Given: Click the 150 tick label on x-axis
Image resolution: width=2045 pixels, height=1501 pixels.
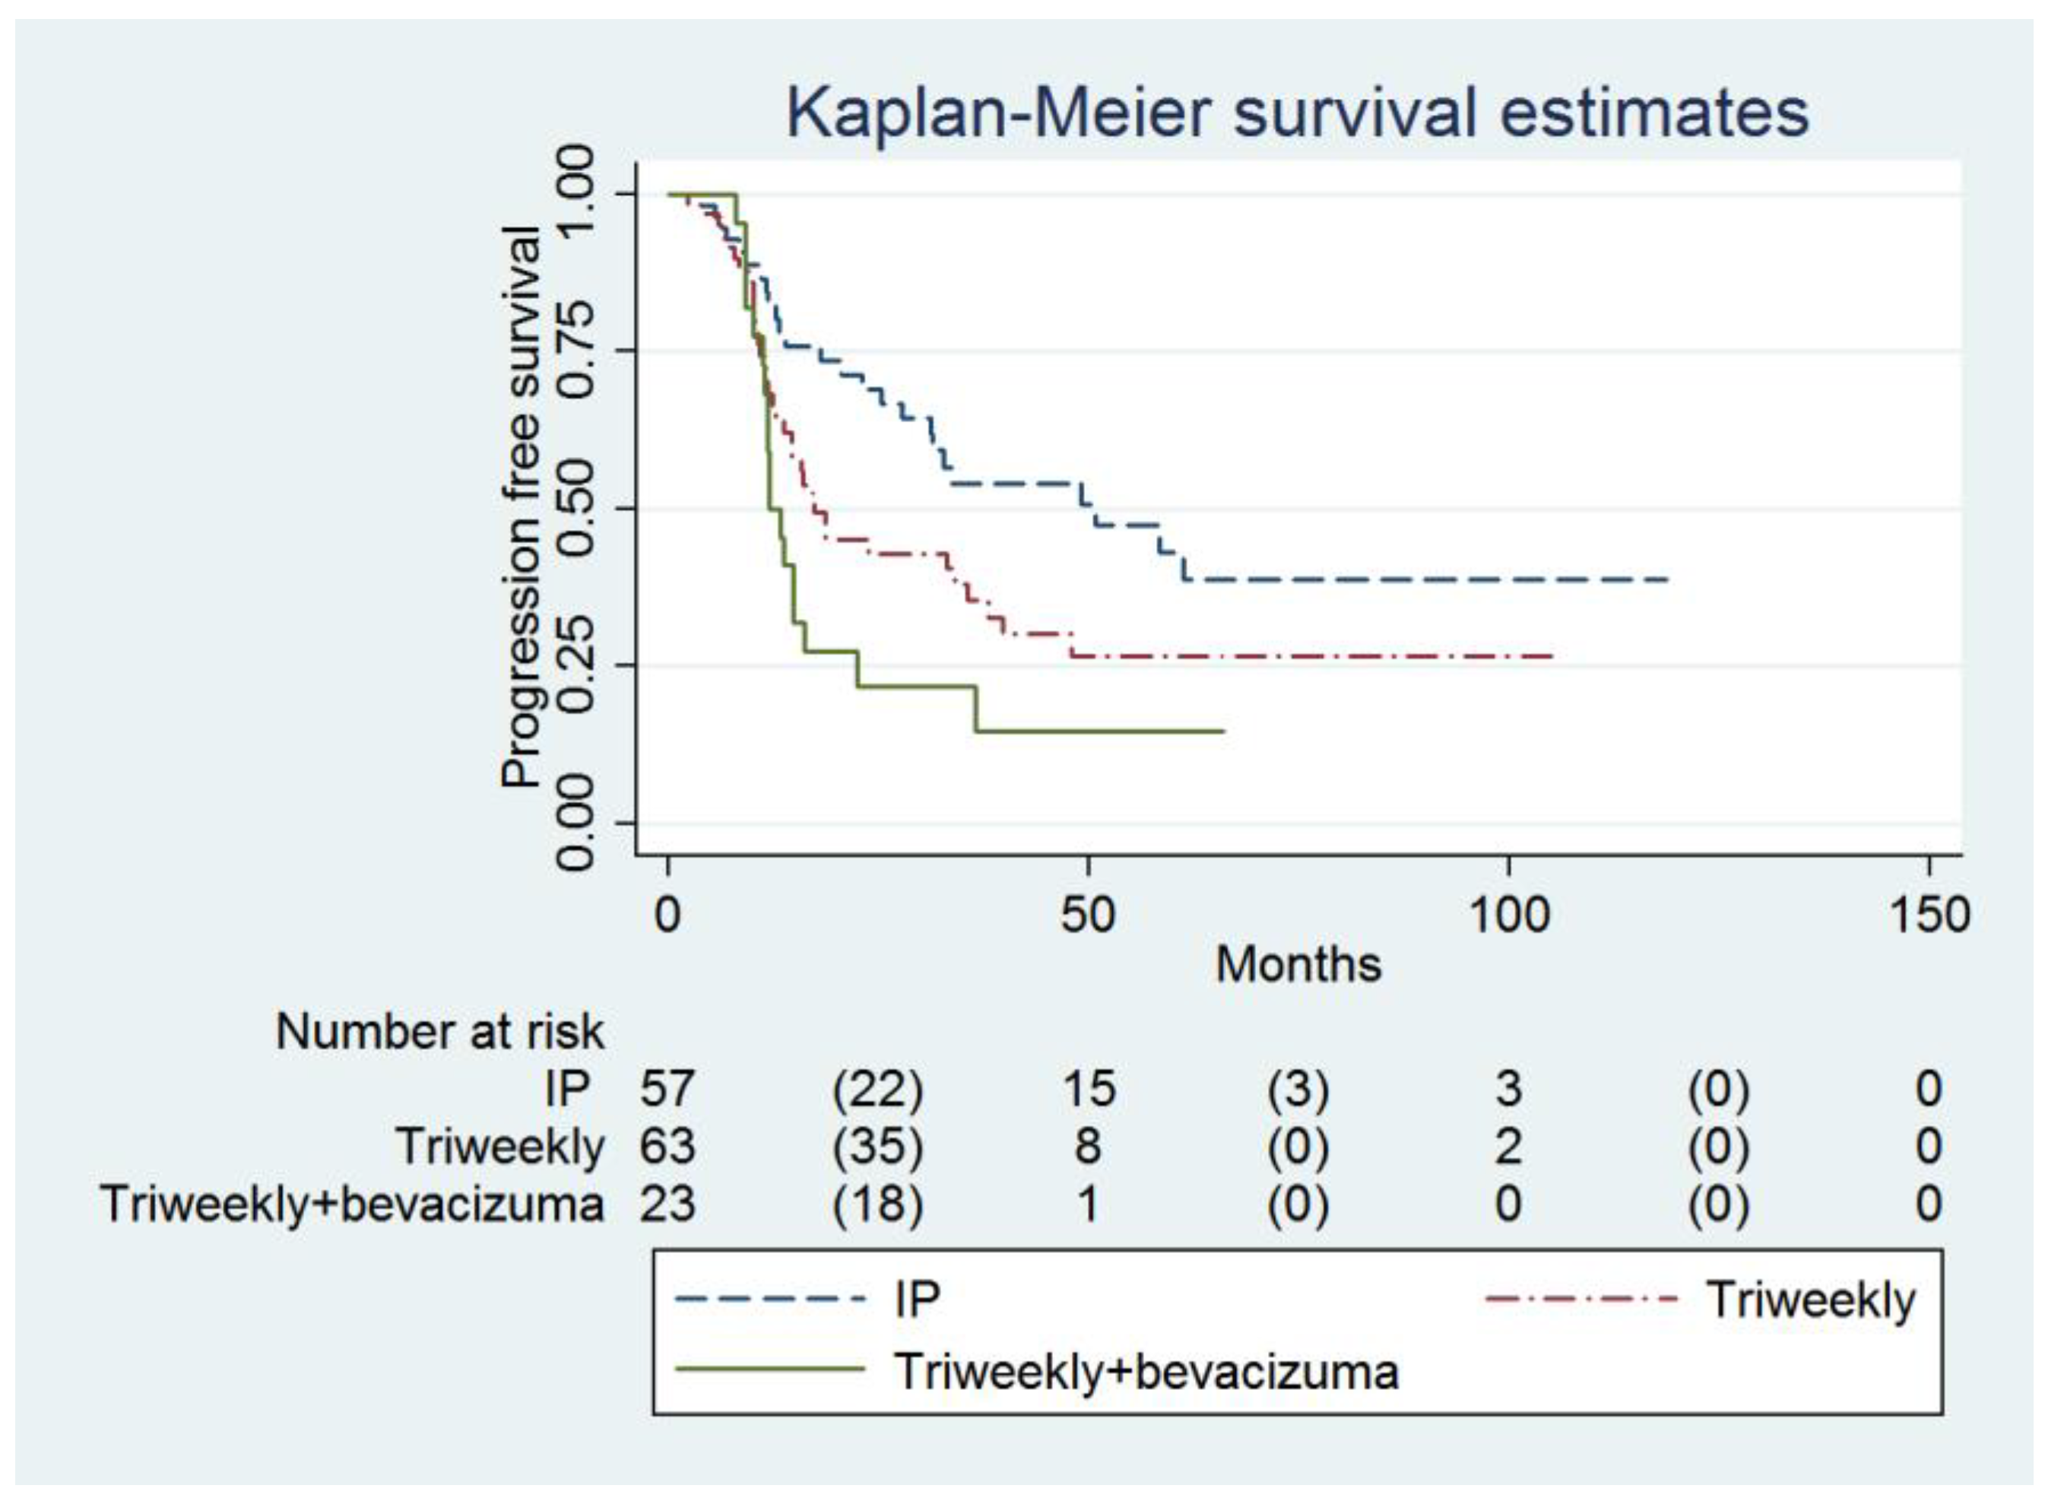Looking at the screenshot, I should coord(1929,915).
